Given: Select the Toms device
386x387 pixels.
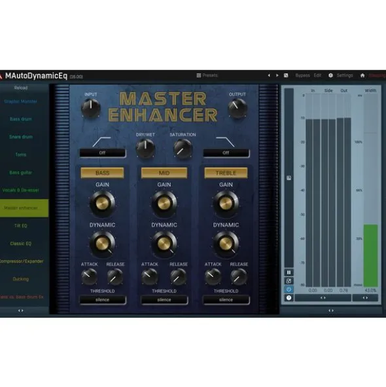Looking at the screenshot, I should (x=21, y=155).
